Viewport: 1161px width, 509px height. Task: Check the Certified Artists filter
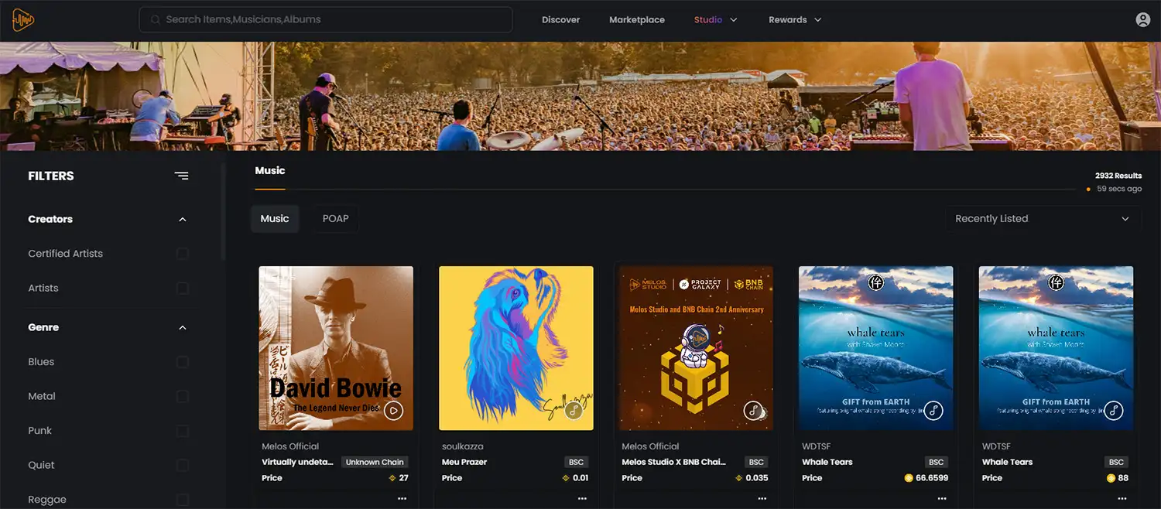click(x=183, y=254)
